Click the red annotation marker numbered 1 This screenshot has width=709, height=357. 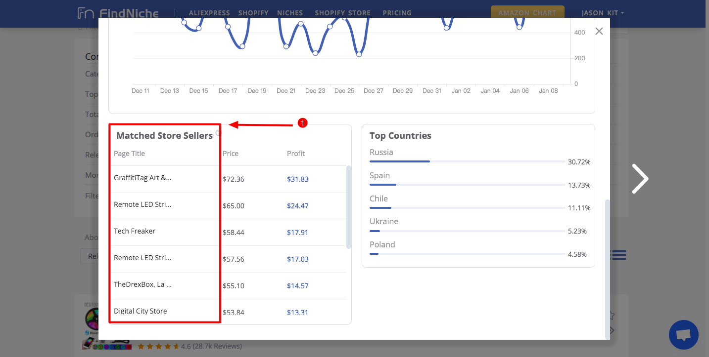click(302, 122)
